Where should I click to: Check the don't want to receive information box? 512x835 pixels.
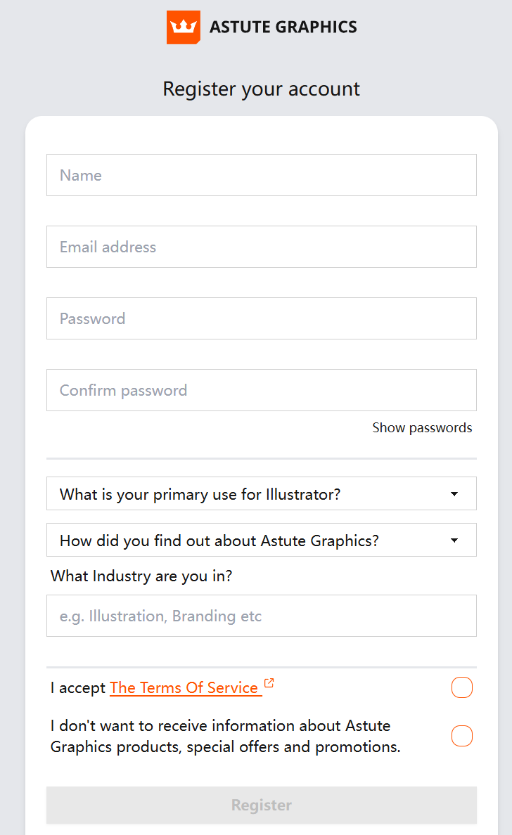[462, 736]
